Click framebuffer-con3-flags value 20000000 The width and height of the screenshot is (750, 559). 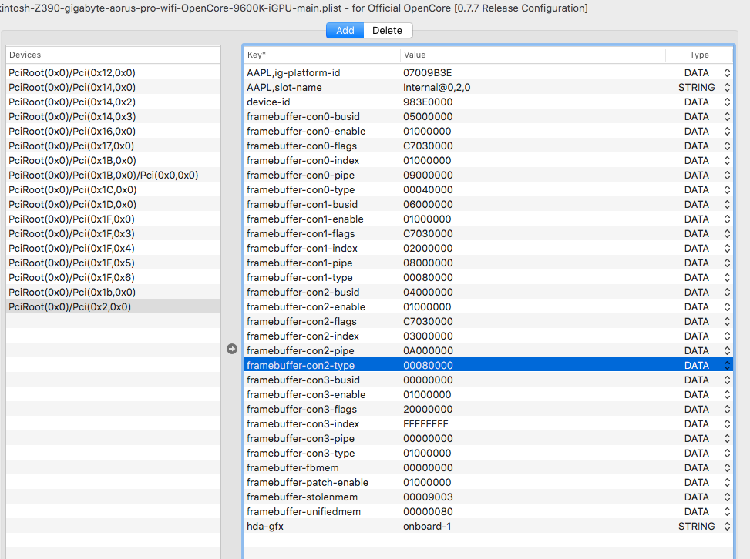point(428,409)
